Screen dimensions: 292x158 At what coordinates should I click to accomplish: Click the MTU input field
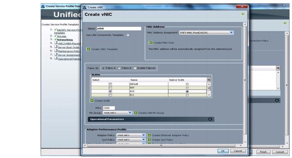[x=109, y=108]
